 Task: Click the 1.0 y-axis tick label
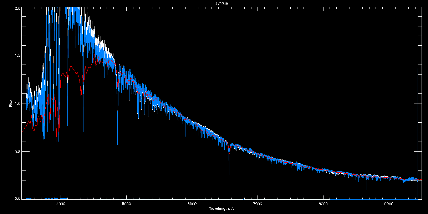(17, 103)
